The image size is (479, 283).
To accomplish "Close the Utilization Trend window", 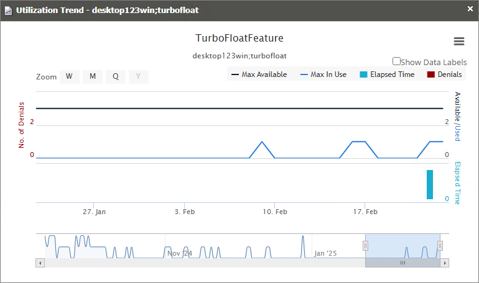I will (x=470, y=9).
